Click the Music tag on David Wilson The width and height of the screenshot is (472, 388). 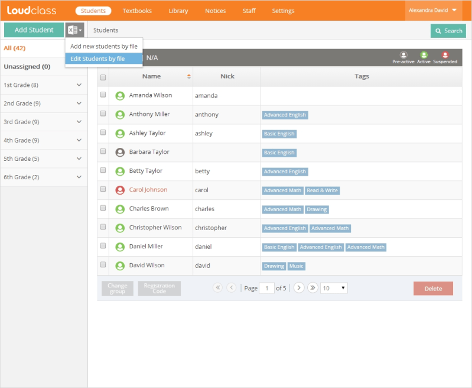click(x=296, y=266)
